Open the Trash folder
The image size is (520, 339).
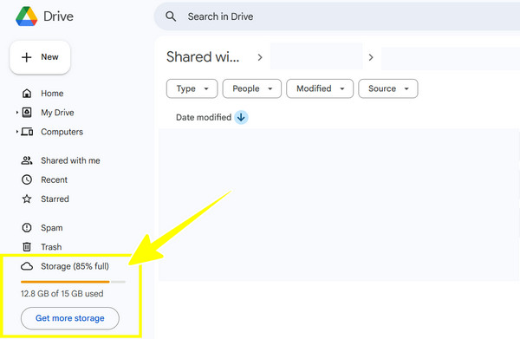[x=51, y=247]
